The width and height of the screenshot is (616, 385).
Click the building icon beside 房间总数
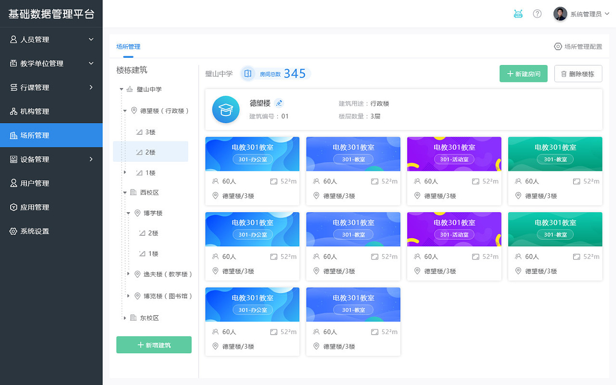pyautogui.click(x=247, y=73)
